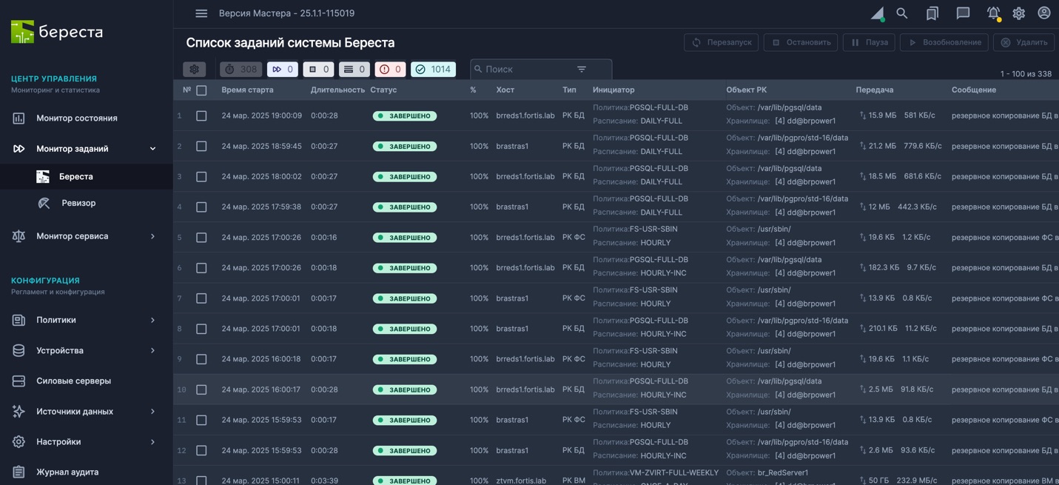The height and width of the screenshot is (485, 1059).
Task: Filter by completed jobs counter 1014
Action: [433, 69]
